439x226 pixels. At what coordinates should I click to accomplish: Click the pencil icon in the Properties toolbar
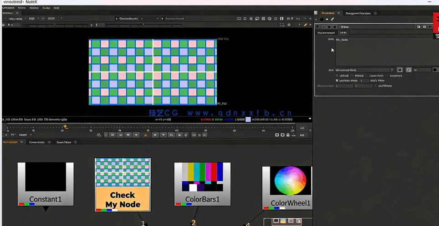pyautogui.click(x=333, y=20)
